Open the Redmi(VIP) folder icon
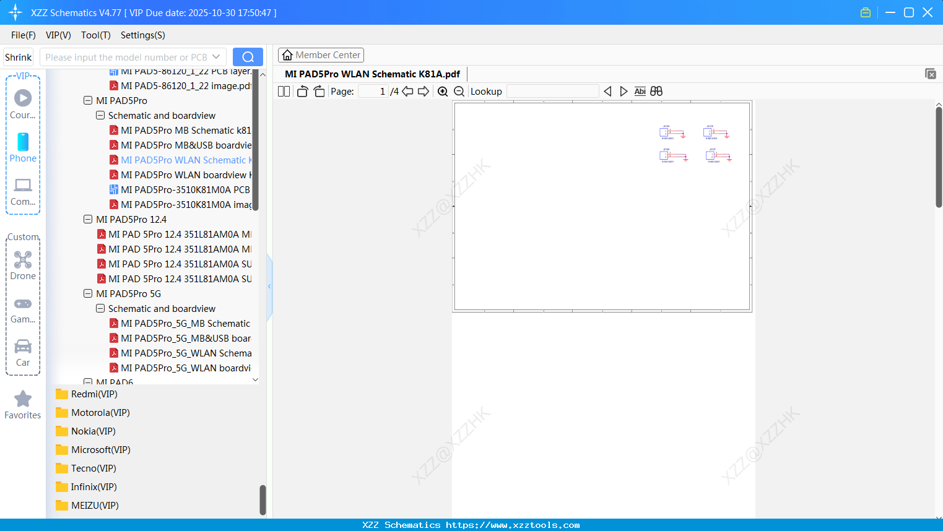Viewport: 943px width, 531px height. click(62, 394)
